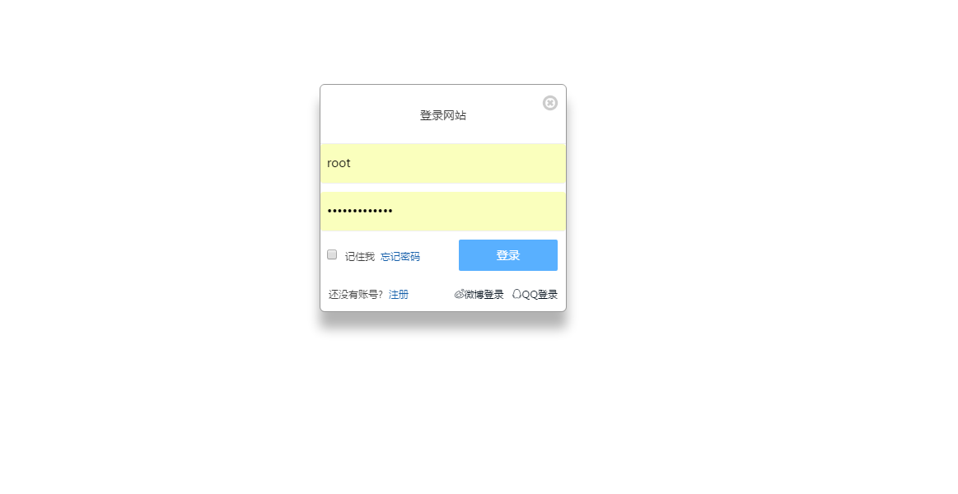Tick the 记住我 checkbox
This screenshot has width=958, height=494.
[x=332, y=254]
